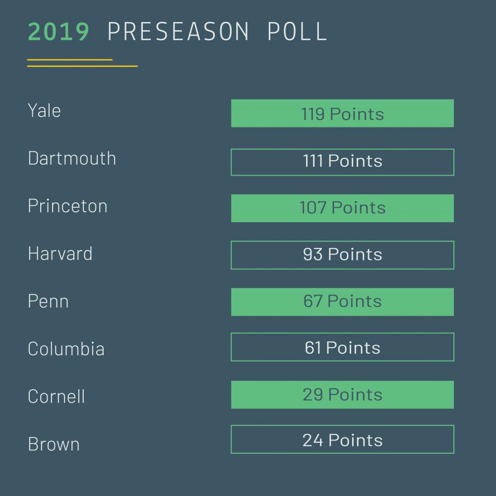496x496 pixels.
Task: Click the green 2019 year text
Action: coord(59,31)
